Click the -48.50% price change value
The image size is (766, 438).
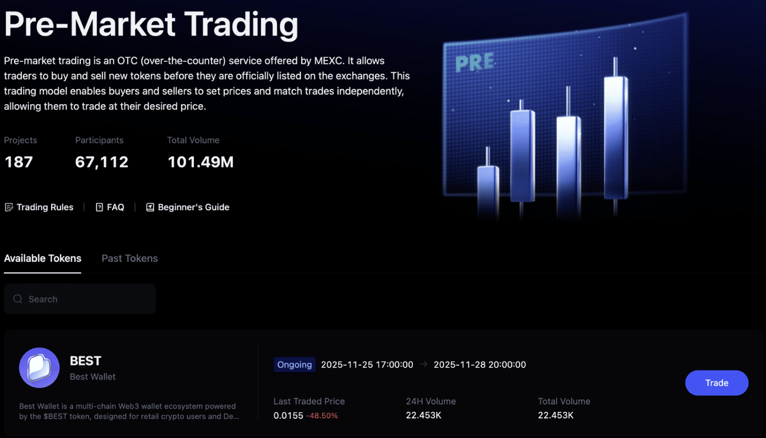tap(322, 416)
